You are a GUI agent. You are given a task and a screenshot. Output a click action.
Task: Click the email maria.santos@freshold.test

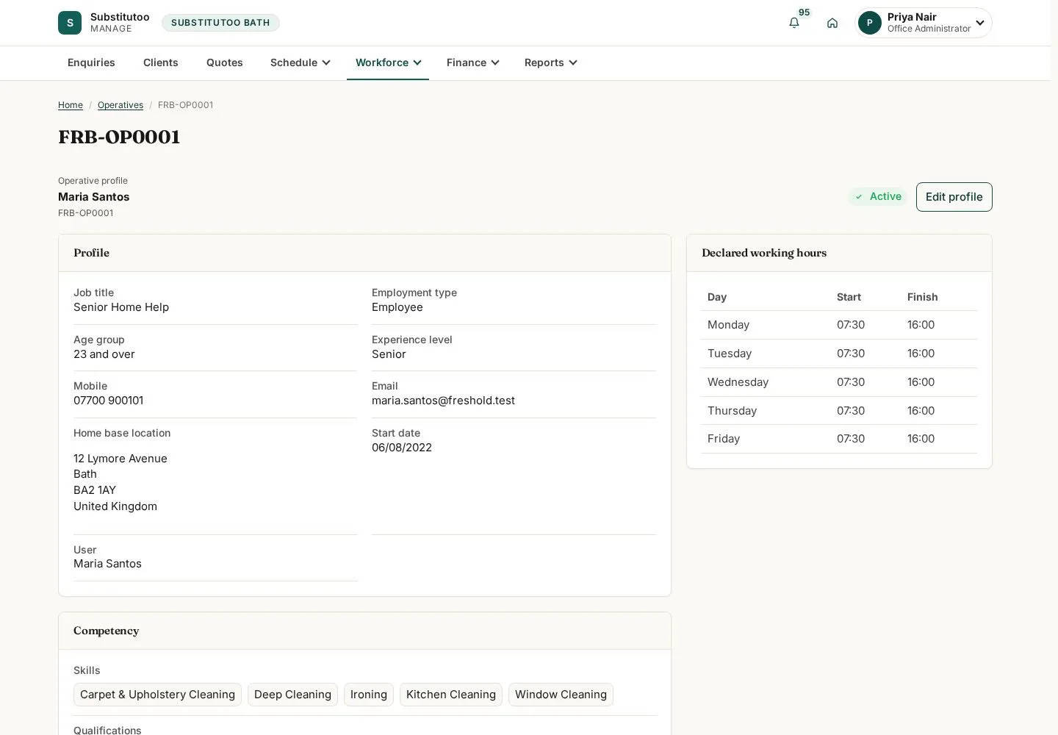(443, 401)
